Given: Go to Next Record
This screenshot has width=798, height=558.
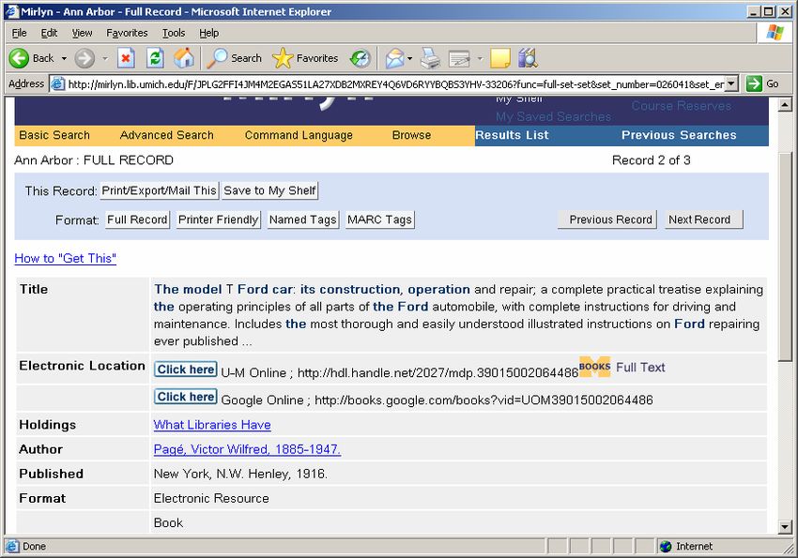Looking at the screenshot, I should [704, 219].
